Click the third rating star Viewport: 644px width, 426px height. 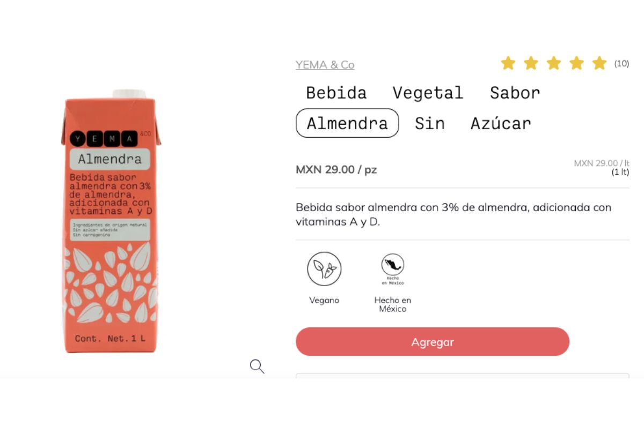(x=554, y=64)
